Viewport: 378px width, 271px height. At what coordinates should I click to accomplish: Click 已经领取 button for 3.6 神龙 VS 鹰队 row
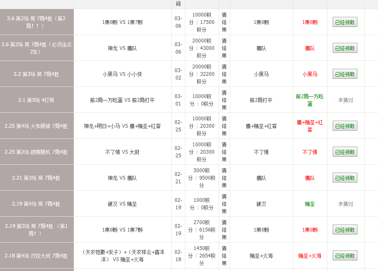[x=345, y=48]
